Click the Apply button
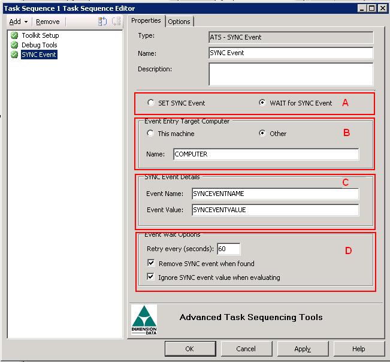The width and height of the screenshot is (390, 362). point(303,349)
